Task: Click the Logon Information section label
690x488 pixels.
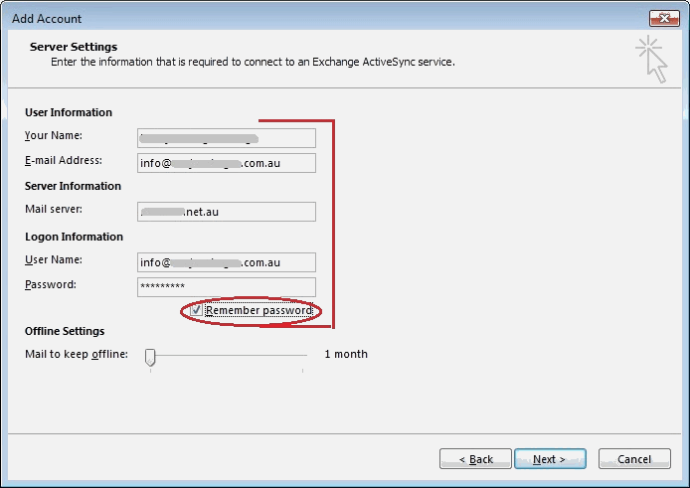Action: coord(74,237)
